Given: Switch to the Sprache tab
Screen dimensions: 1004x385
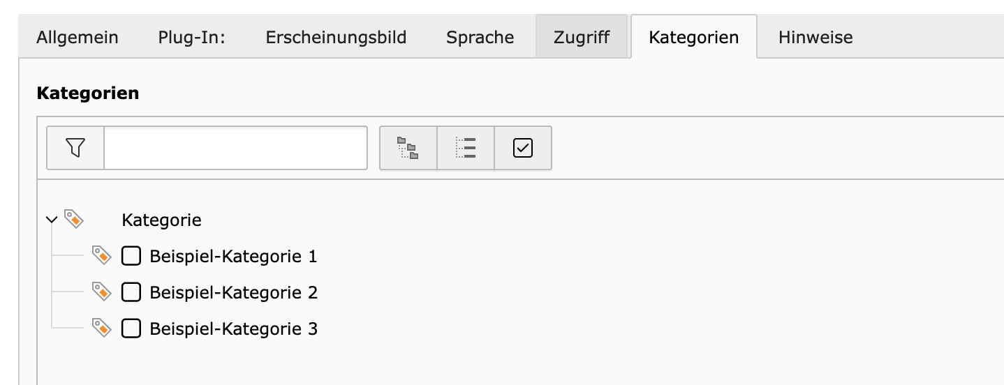Looking at the screenshot, I should (480, 37).
